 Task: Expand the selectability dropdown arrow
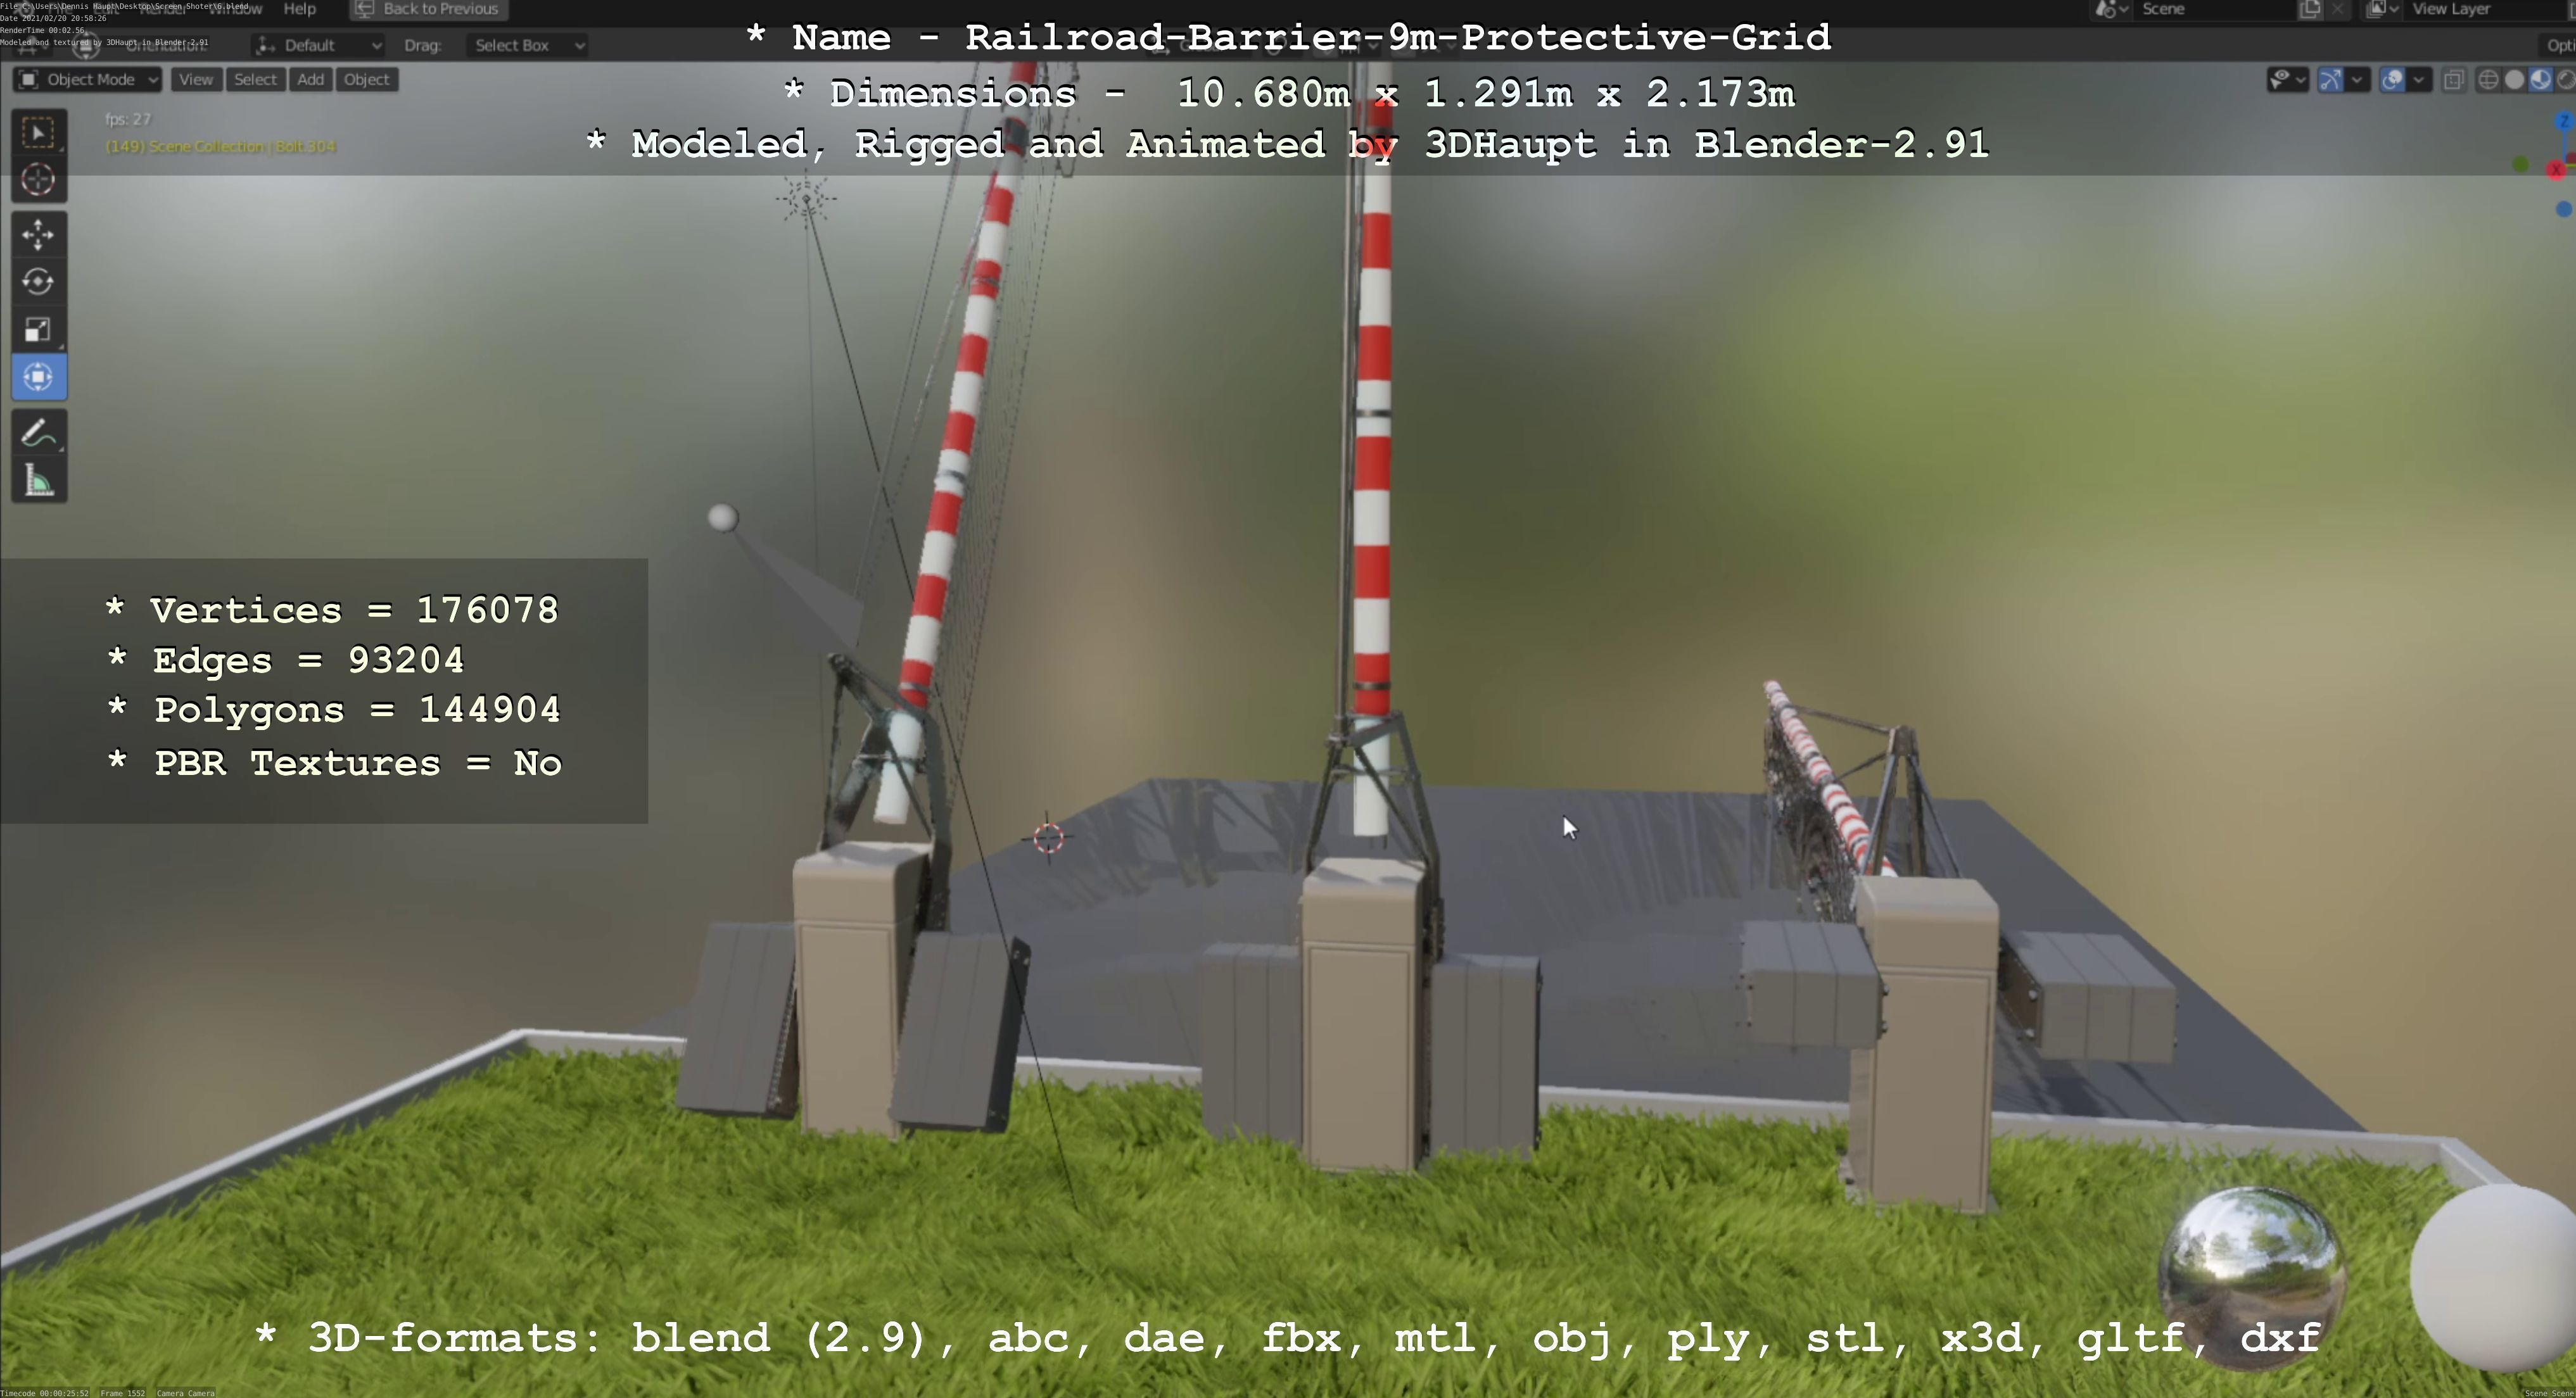[x=2300, y=80]
